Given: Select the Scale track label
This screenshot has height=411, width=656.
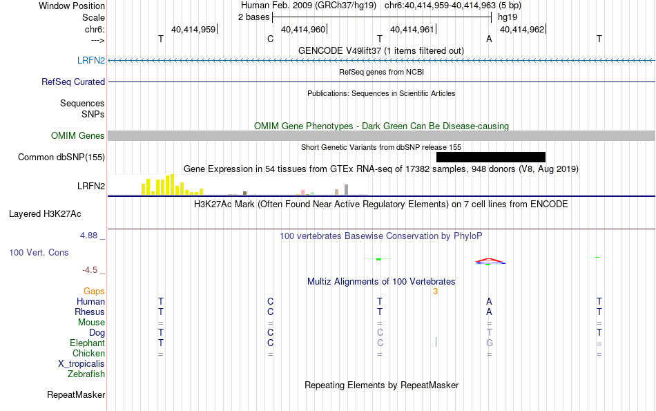Looking at the screenshot, I should point(93,17).
